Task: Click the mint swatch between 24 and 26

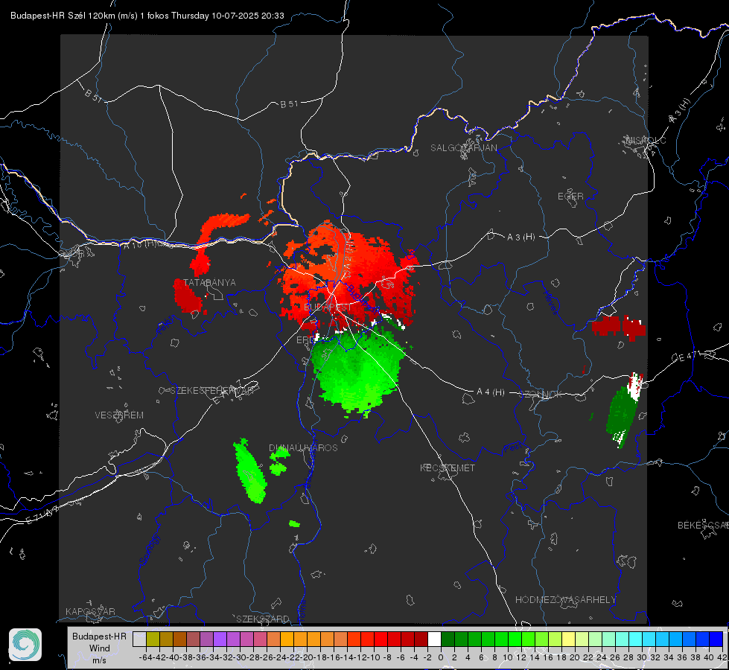Action: tap(609, 639)
